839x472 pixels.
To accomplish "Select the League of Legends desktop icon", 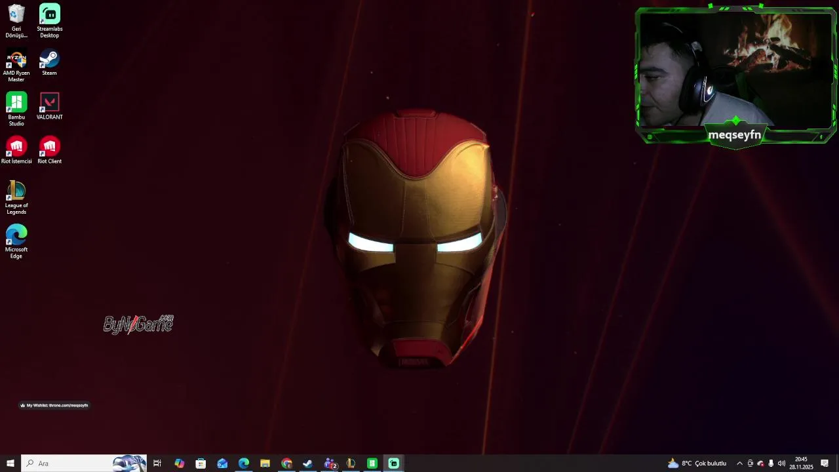I will pyautogui.click(x=16, y=198).
